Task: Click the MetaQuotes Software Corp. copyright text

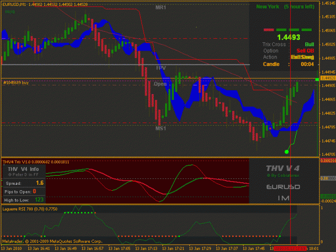Action: point(52,241)
